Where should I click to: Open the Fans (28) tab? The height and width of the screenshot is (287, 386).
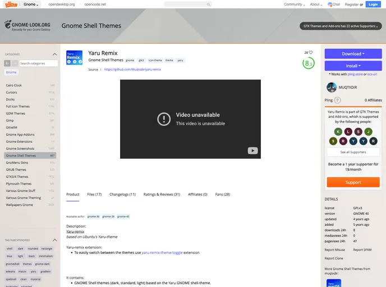click(223, 195)
